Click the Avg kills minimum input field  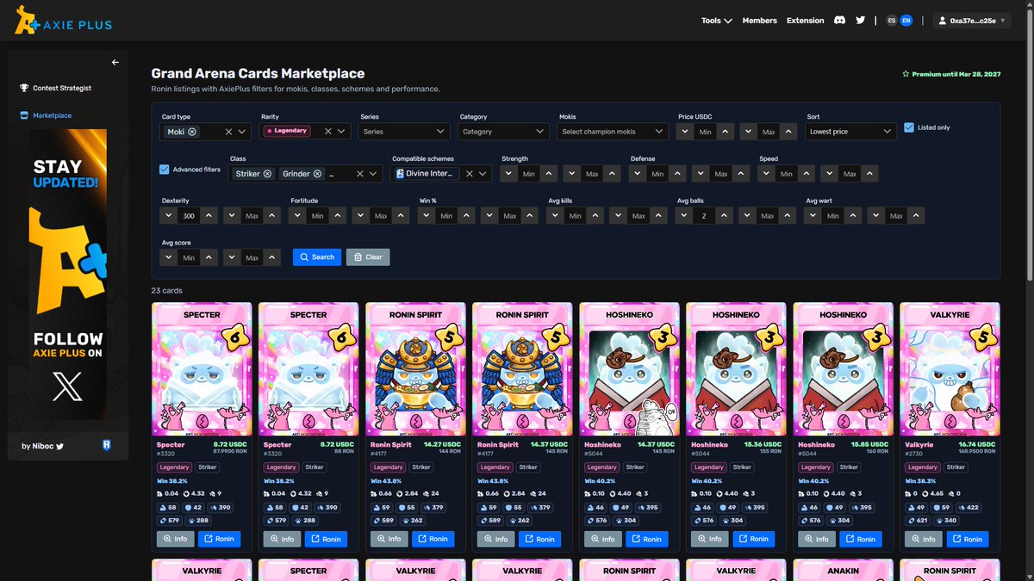575,215
